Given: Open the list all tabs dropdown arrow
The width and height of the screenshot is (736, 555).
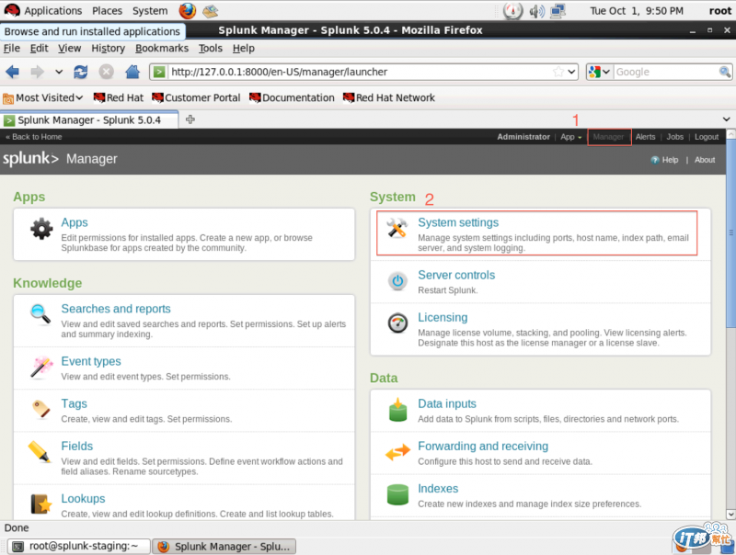Looking at the screenshot, I should [726, 119].
